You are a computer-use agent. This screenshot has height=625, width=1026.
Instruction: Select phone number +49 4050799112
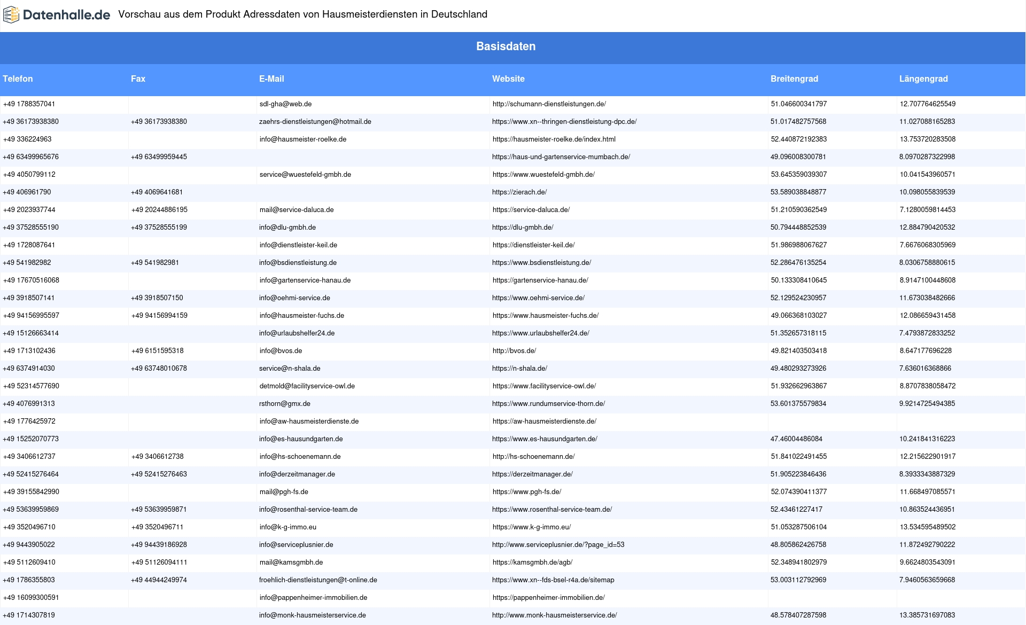click(29, 175)
